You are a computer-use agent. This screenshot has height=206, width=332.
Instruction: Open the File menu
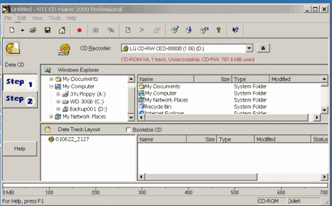coord(8,18)
